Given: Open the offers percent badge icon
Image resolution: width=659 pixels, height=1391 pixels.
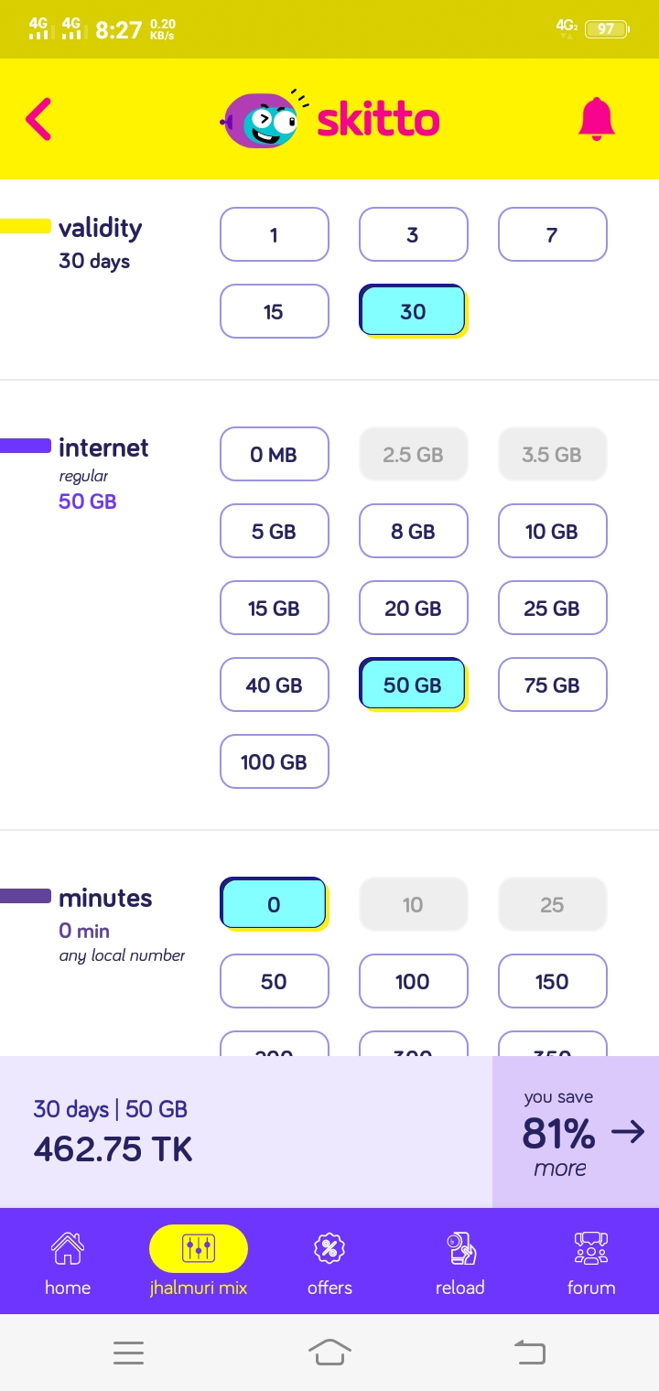Looking at the screenshot, I should pos(329,1247).
